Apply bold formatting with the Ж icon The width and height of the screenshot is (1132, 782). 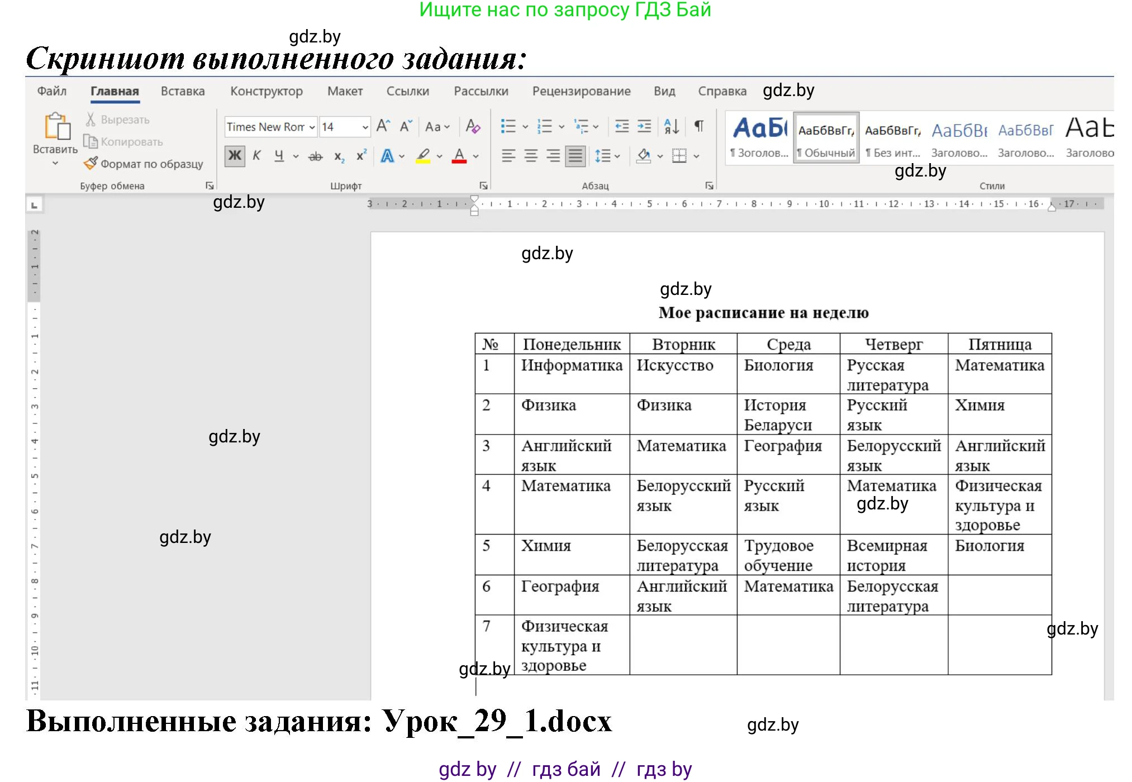(x=234, y=156)
